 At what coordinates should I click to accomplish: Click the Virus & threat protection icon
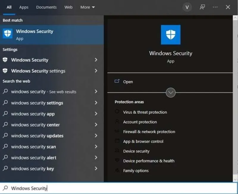117,112
